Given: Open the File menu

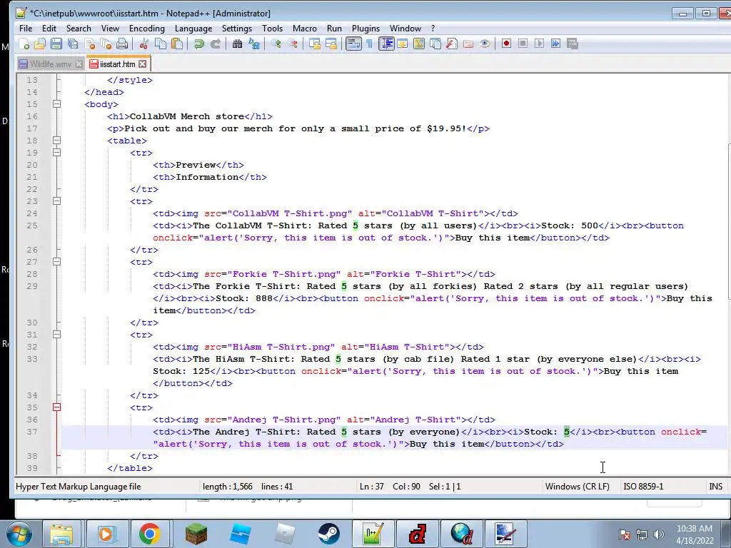Looking at the screenshot, I should pos(26,29).
